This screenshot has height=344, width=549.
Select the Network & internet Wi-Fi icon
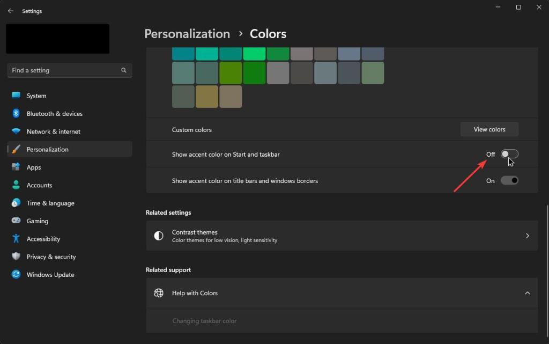[x=16, y=131]
